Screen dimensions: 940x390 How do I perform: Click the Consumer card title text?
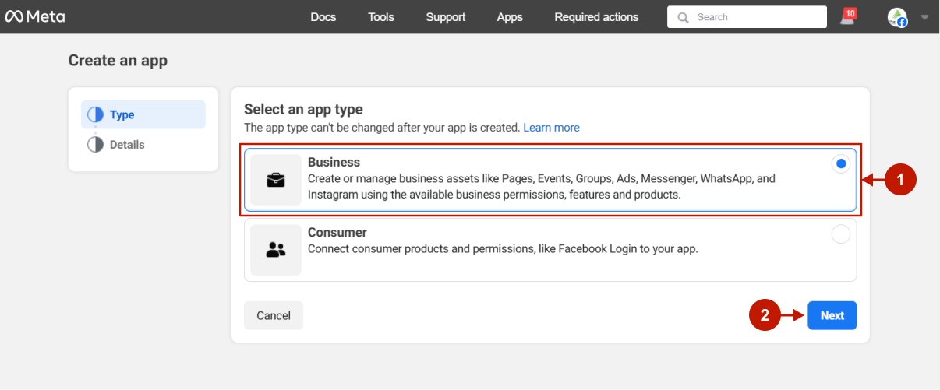click(337, 232)
